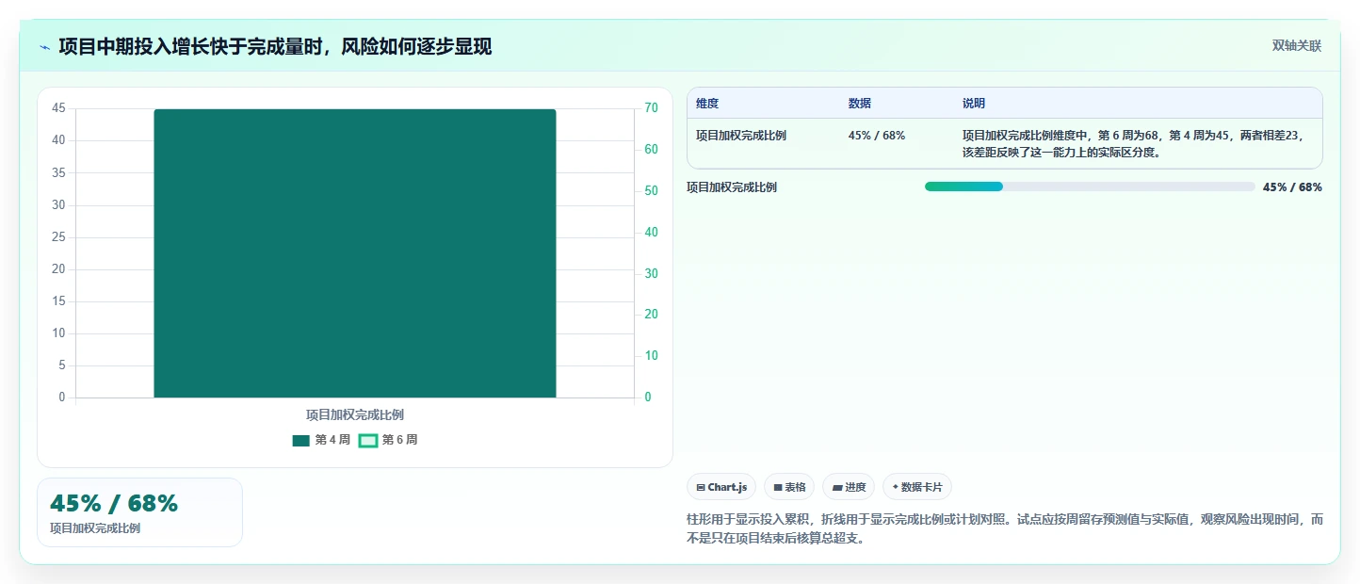Screen dimensions: 1360x584
Task: Click the left axis value 25
Action: tap(58, 237)
